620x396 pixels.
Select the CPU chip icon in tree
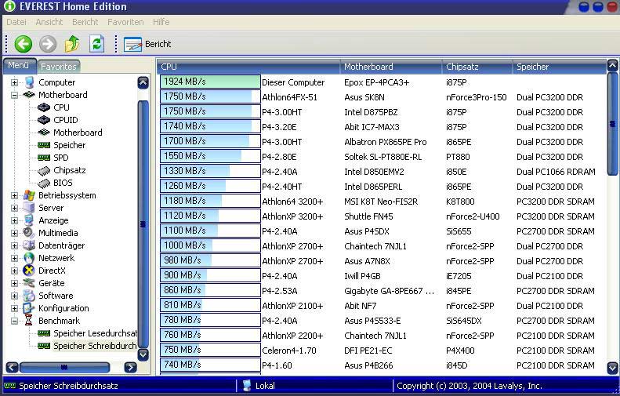coord(44,107)
